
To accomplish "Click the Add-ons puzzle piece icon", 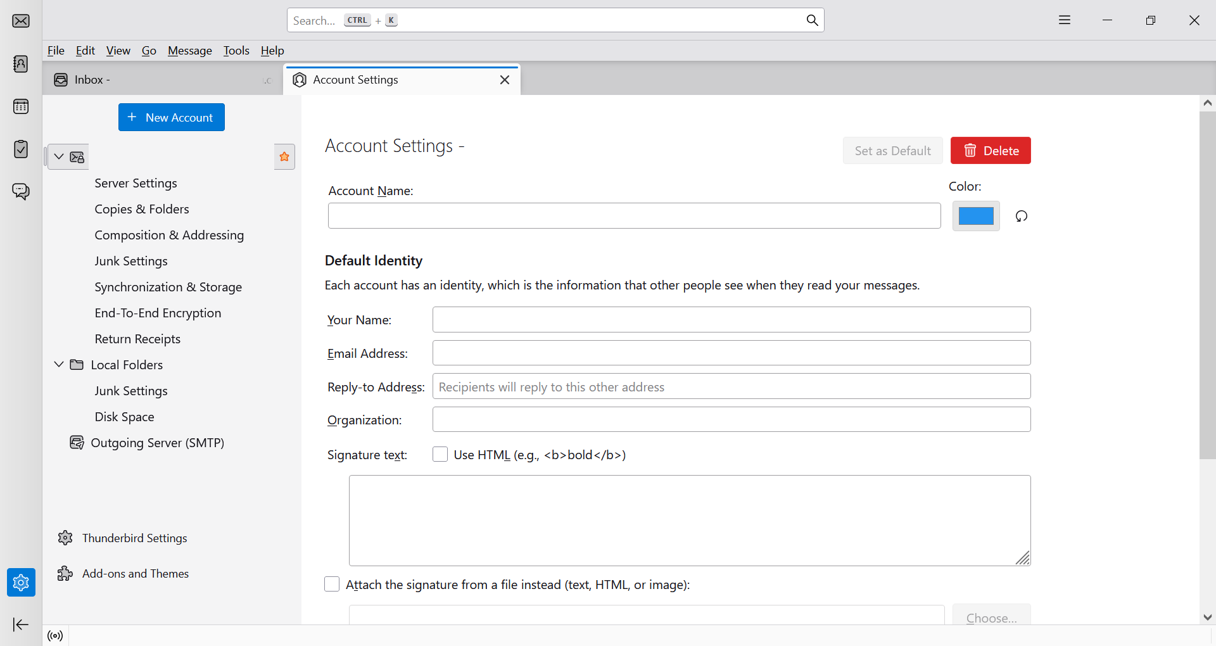I will point(65,573).
